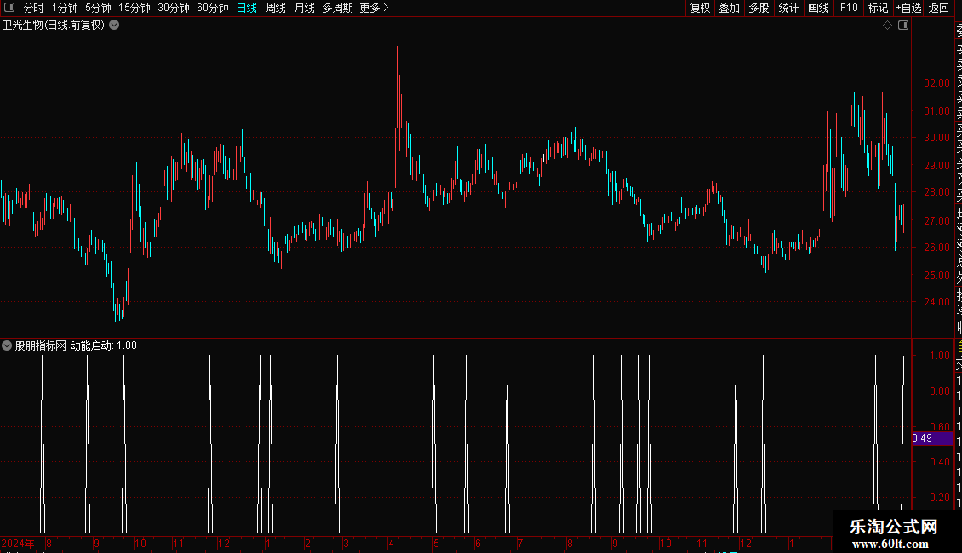The image size is (962, 553).
Task: Switch to the 月线 monthly chart
Action: [304, 8]
